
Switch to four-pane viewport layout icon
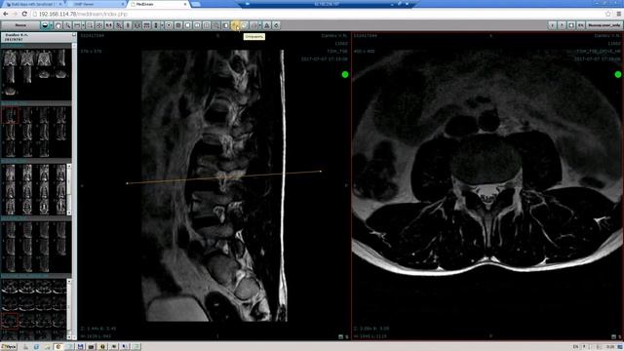(x=207, y=25)
